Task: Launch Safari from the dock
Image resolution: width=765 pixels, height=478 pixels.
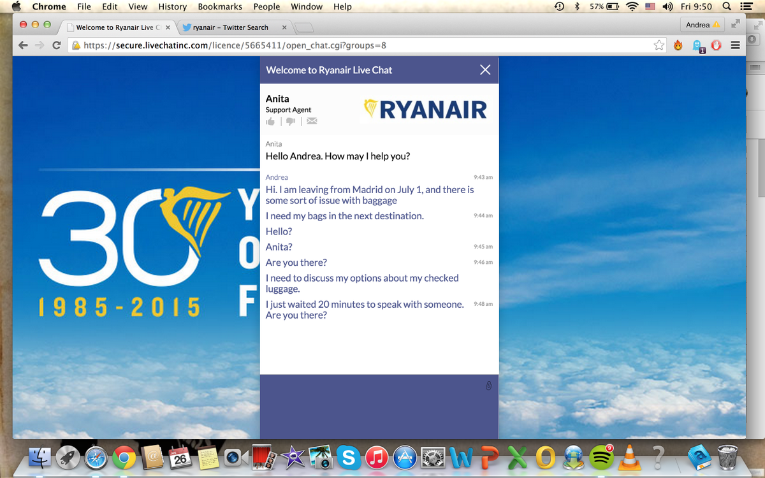Action: coord(96,456)
